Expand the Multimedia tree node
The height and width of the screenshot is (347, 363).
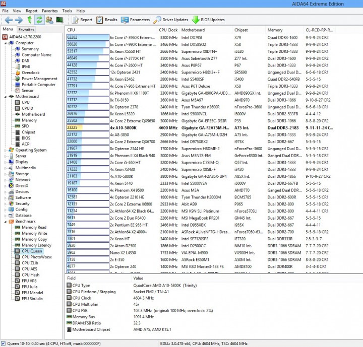[6, 168]
